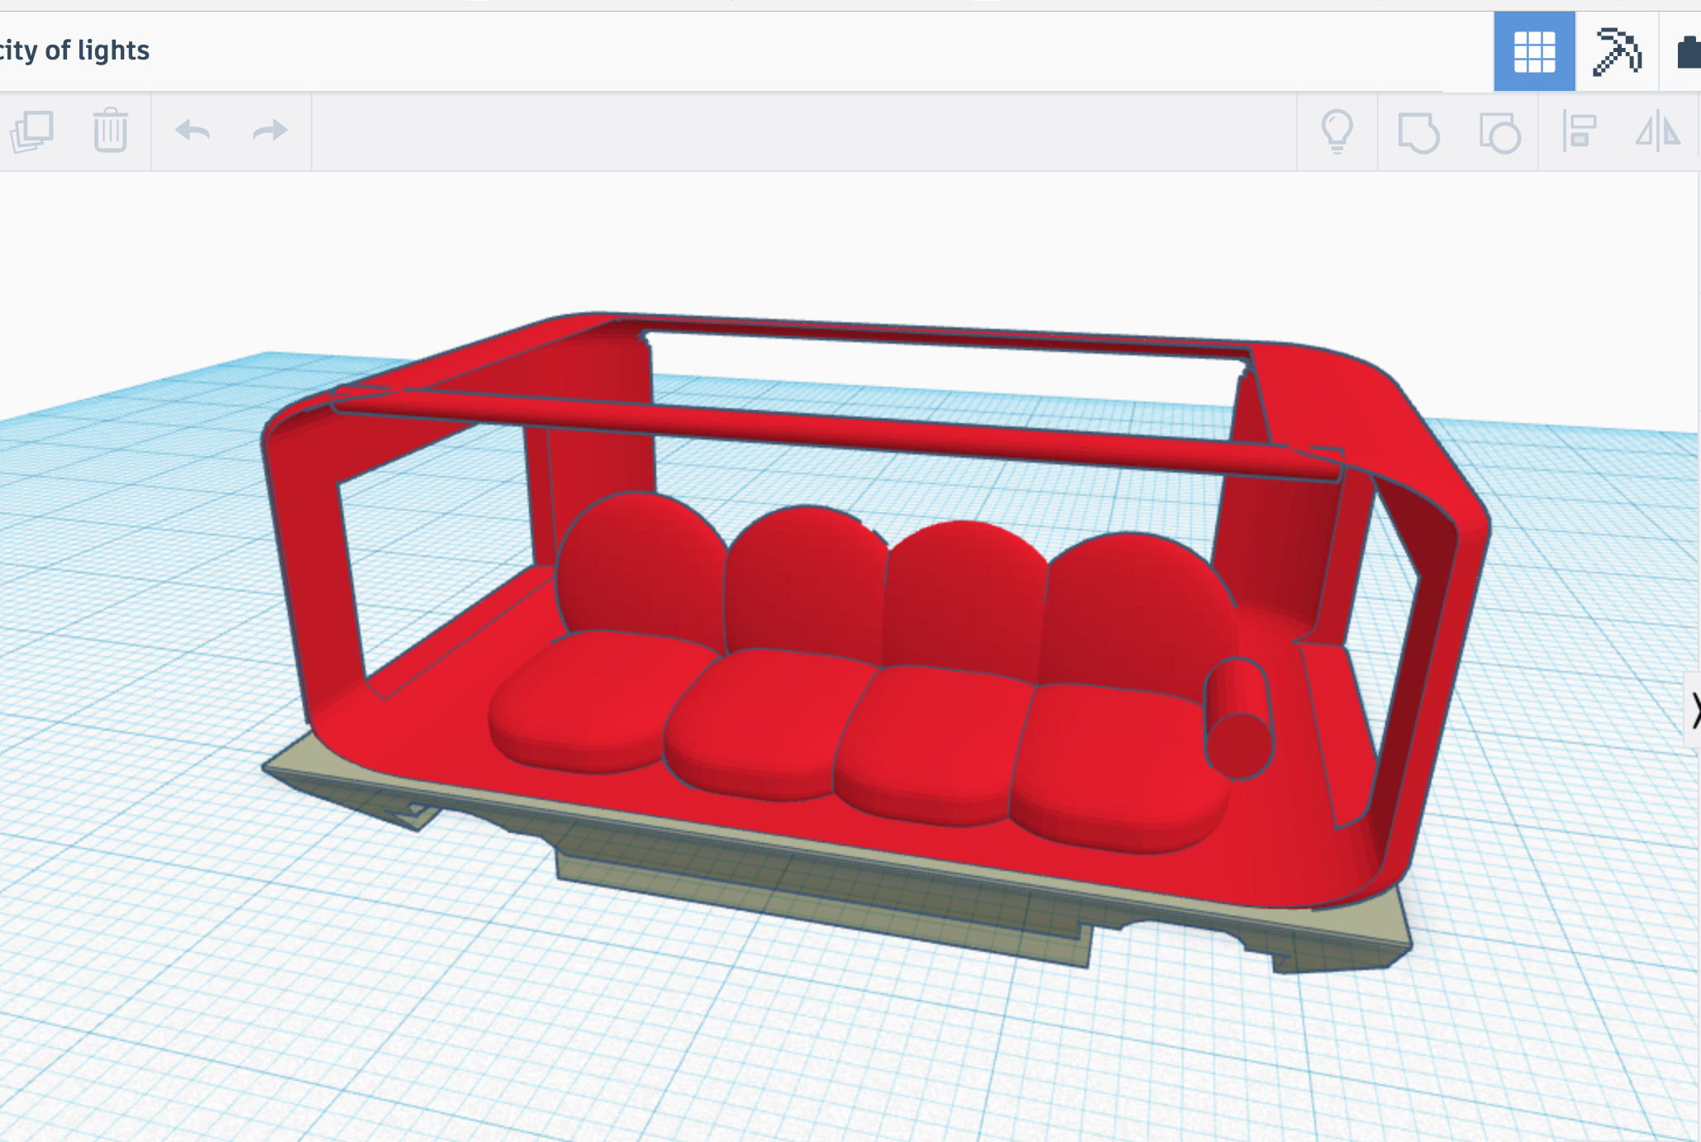1701x1142 pixels.
Task: Click the Show all lightbulb icon
Action: (1336, 131)
